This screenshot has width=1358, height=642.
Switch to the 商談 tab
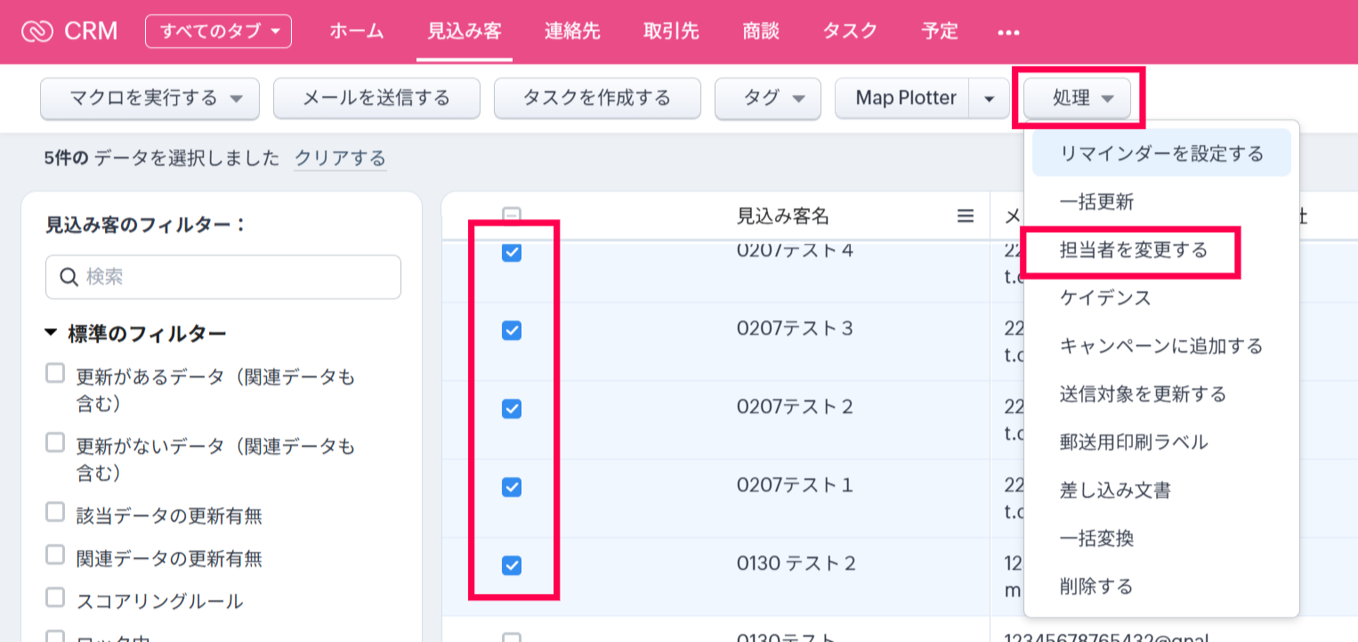pyautogui.click(x=761, y=31)
